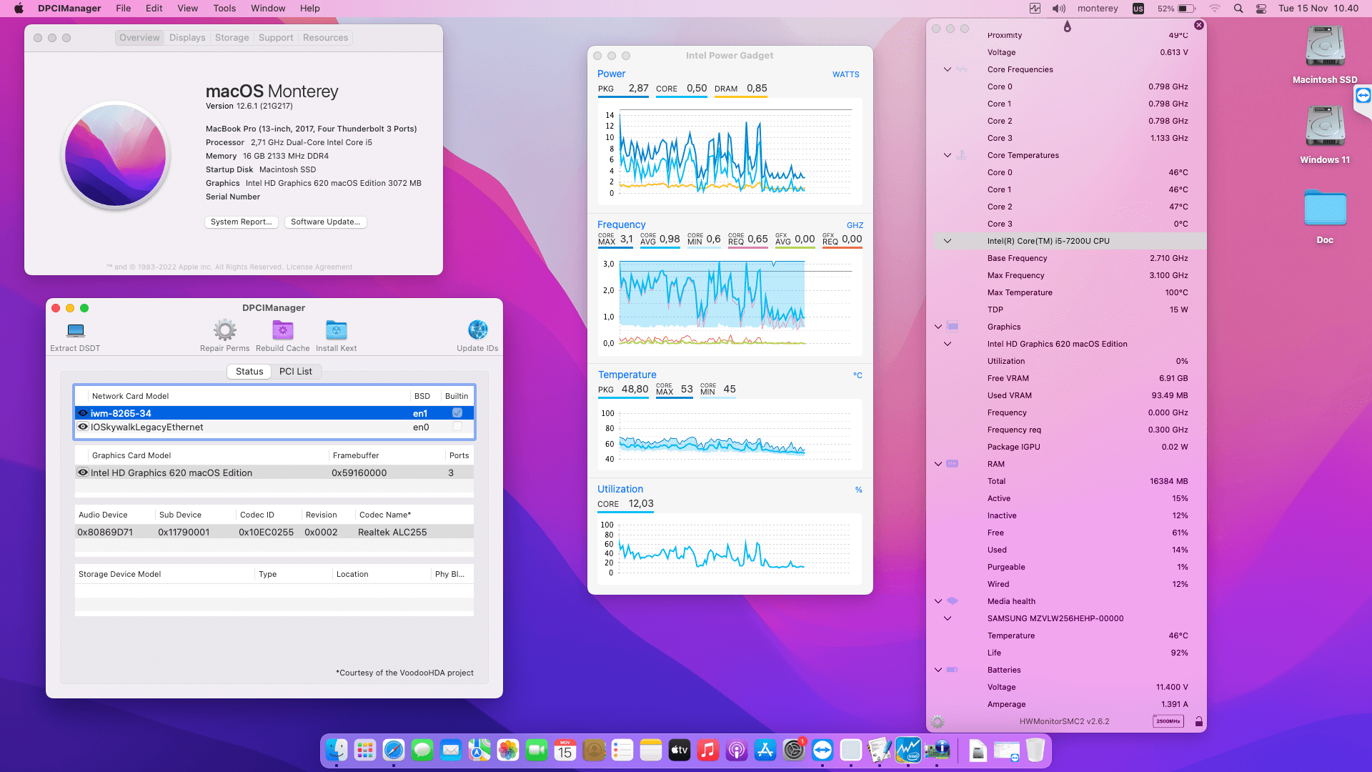Viewport: 1372px width, 772px height.
Task: Collapse Intel HD Graphics 620 macOS Edition subgroup
Action: [x=948, y=344]
